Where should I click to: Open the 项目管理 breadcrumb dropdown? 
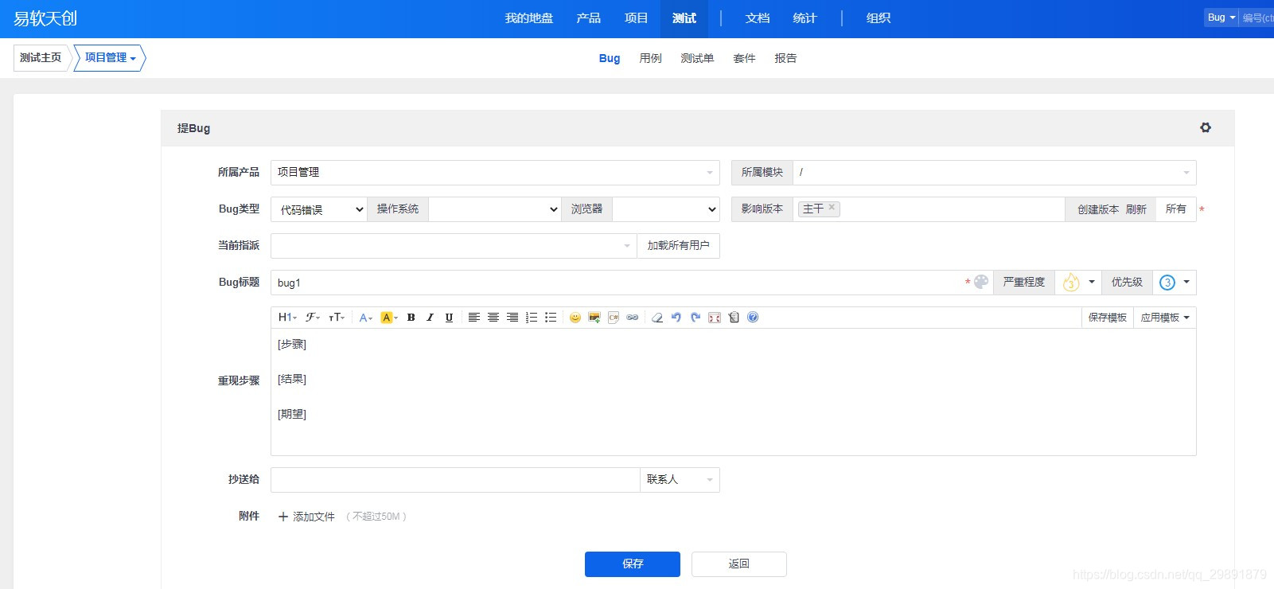[x=110, y=58]
